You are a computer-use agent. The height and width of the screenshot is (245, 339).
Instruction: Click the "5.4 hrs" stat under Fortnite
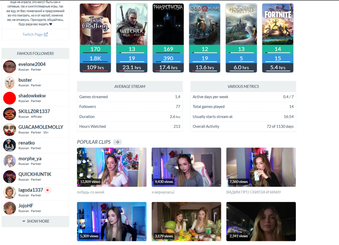pos(278,68)
